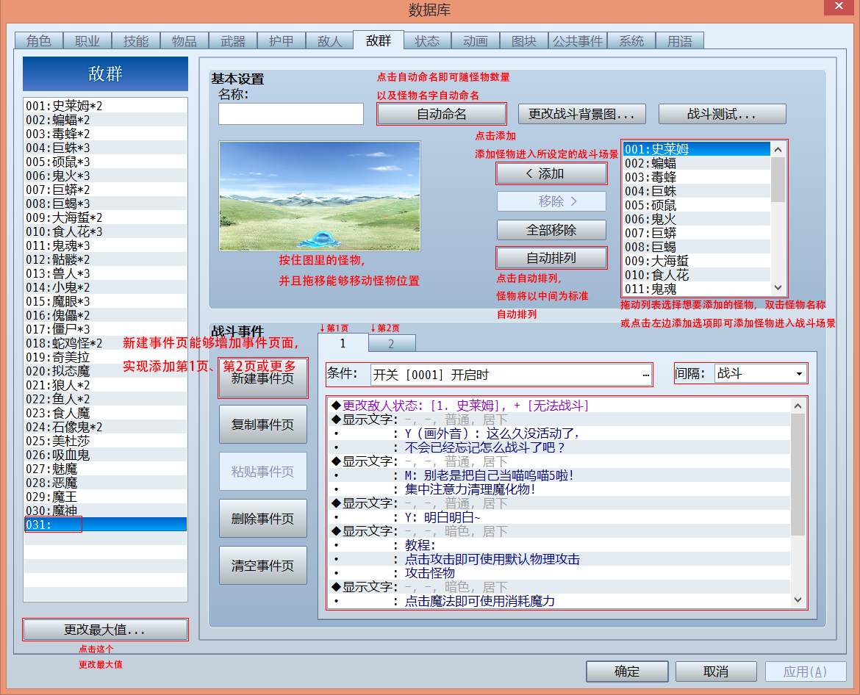Select enemy 002:蝙蝠 in right list
The width and height of the screenshot is (860, 695).
click(x=697, y=163)
